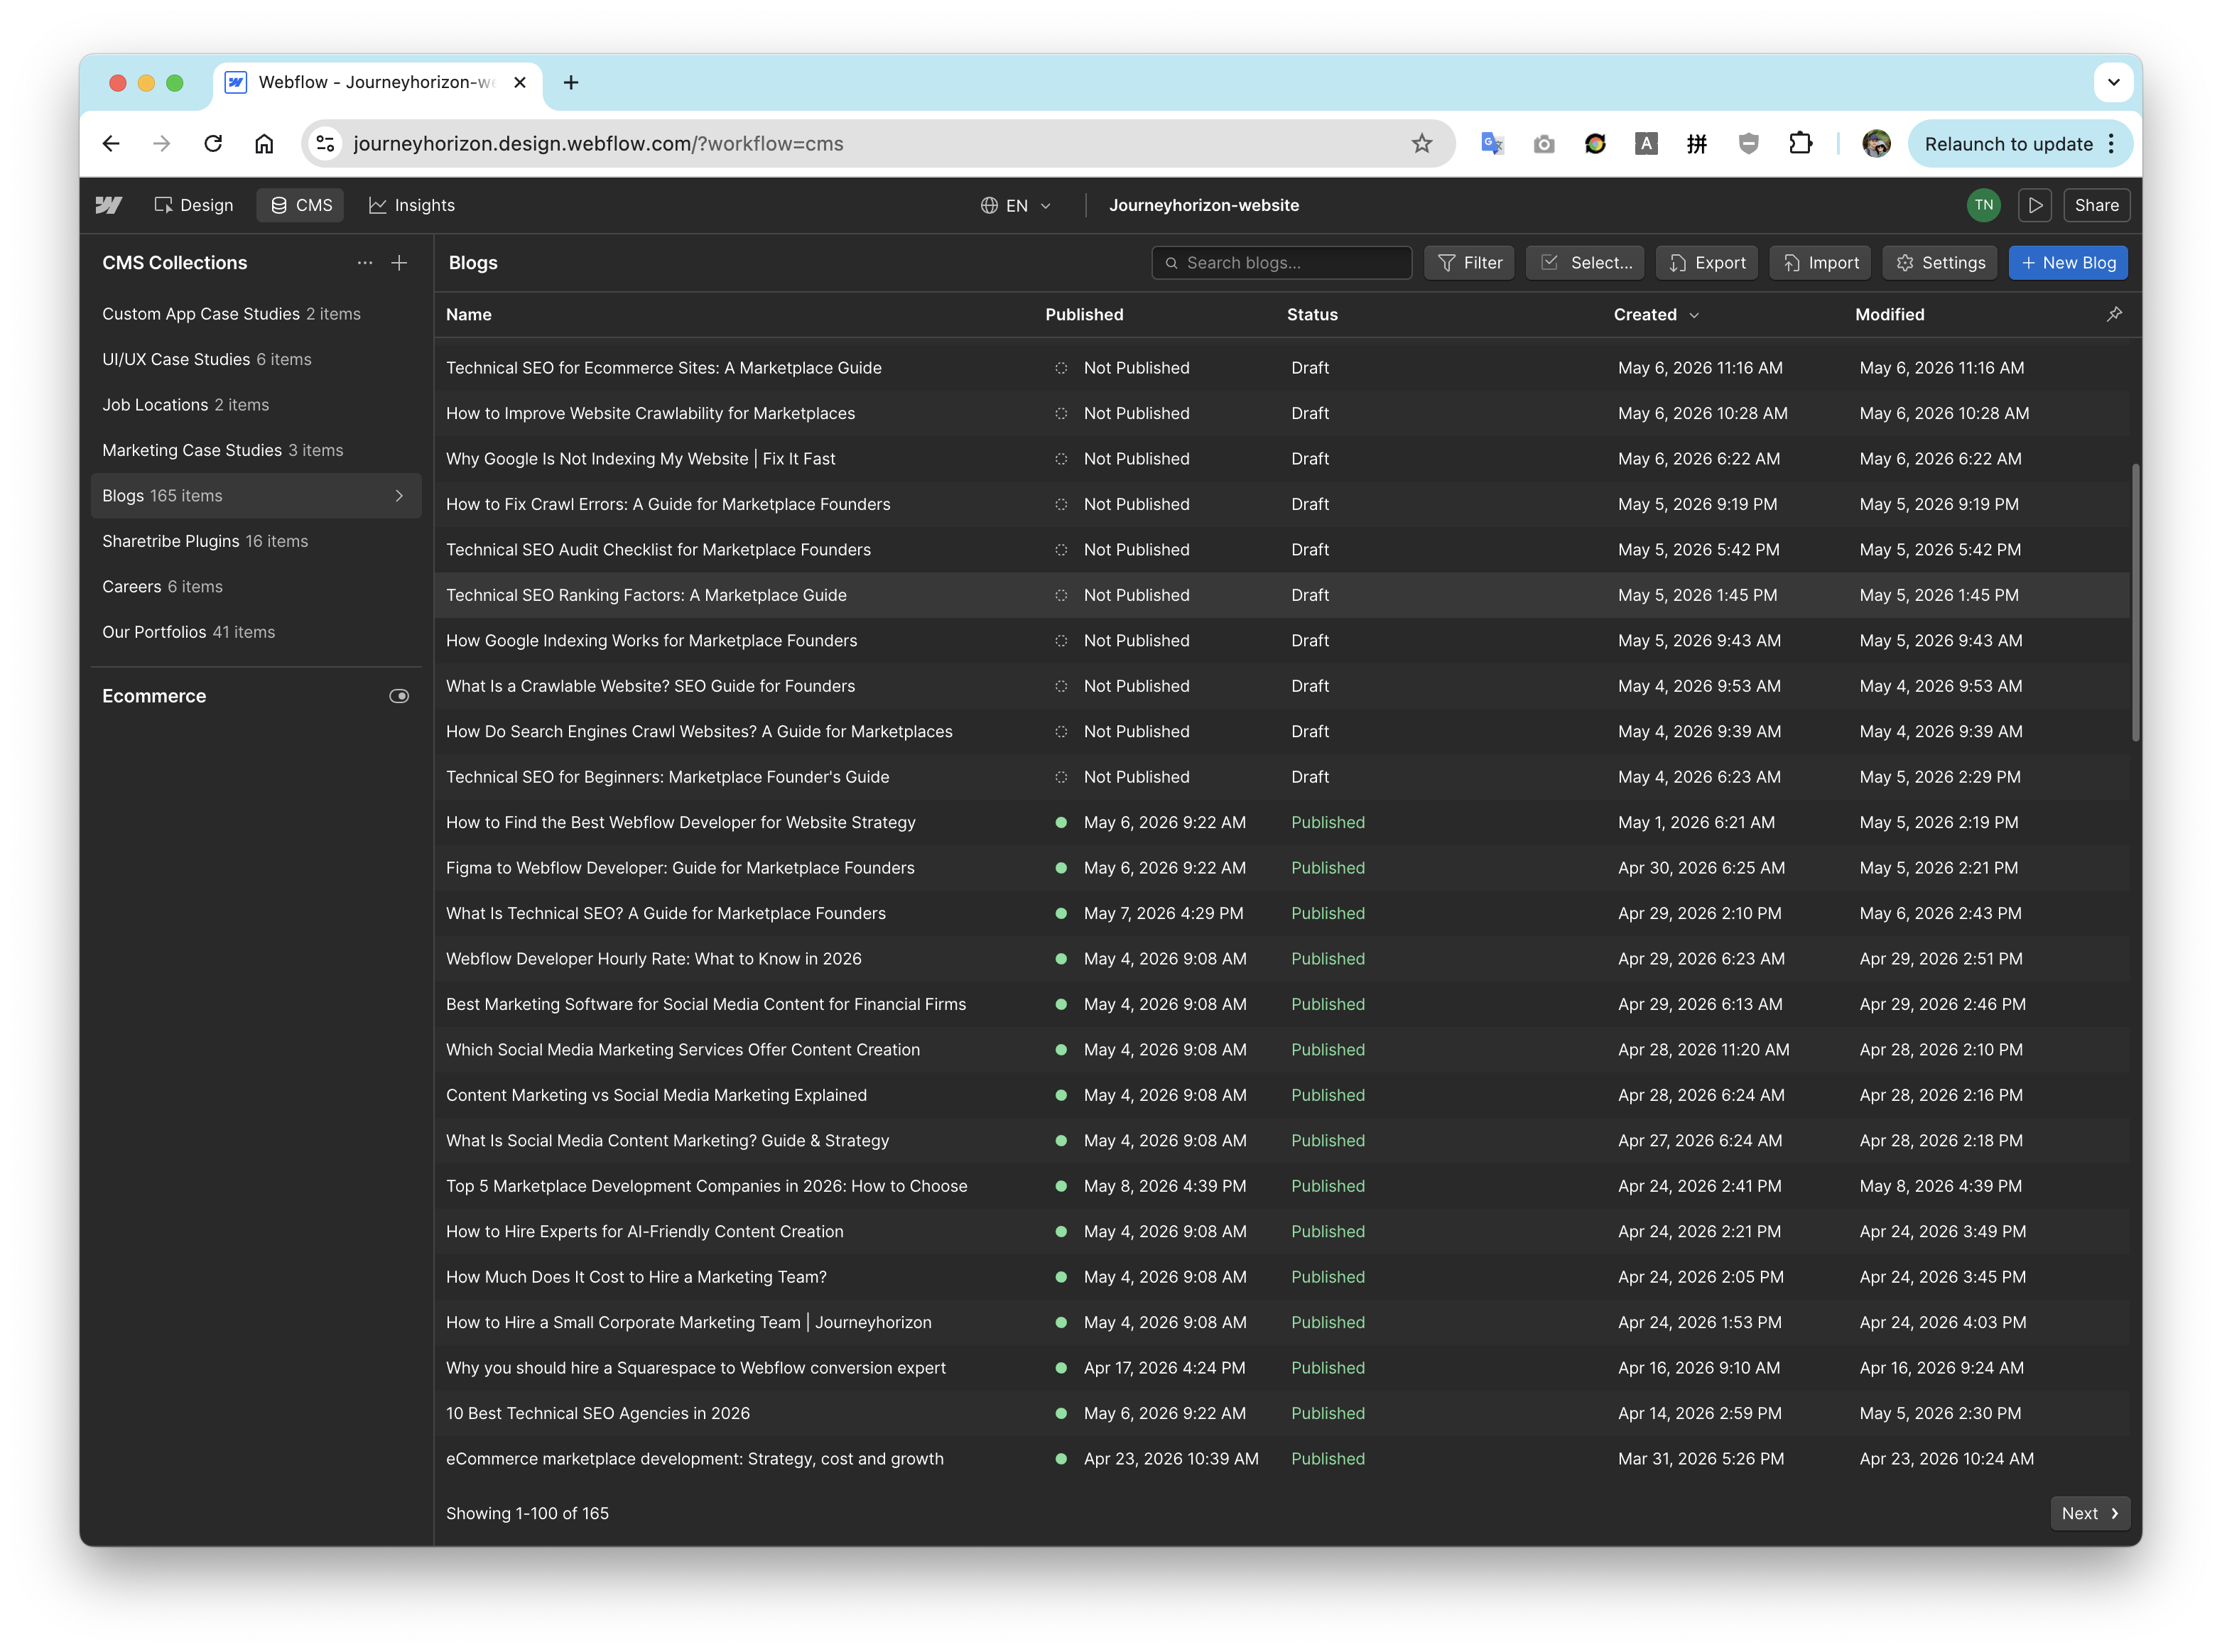
Task: Click the Modified column header
Action: (1889, 314)
